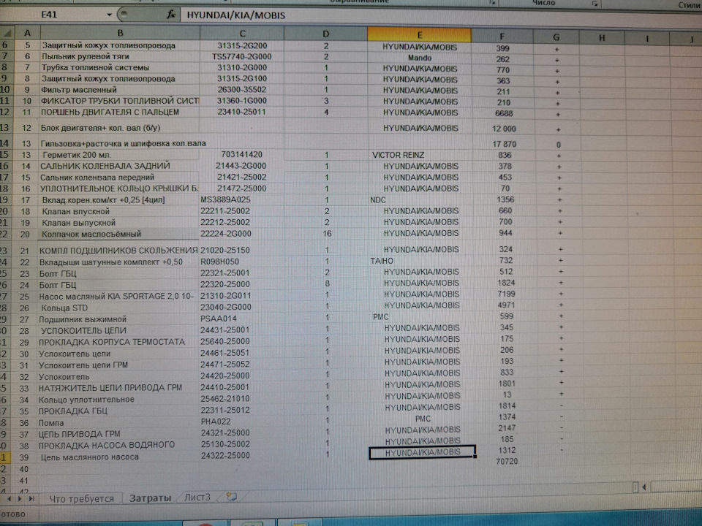Select part number cell R098H050

click(x=242, y=262)
